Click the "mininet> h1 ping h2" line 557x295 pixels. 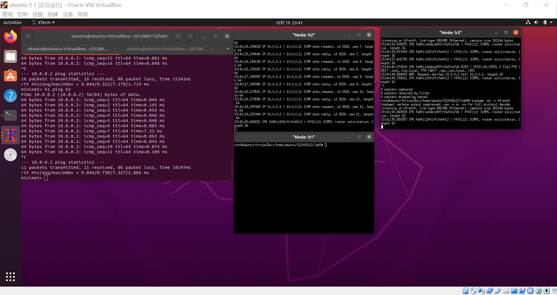tap(46, 89)
